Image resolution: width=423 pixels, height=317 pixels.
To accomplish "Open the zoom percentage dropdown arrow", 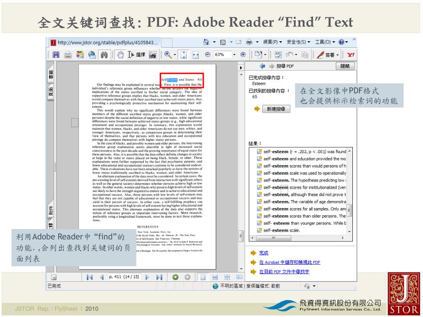I will click(x=234, y=55).
